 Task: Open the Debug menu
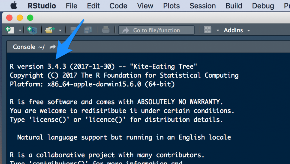pyautogui.click(x=263, y=6)
